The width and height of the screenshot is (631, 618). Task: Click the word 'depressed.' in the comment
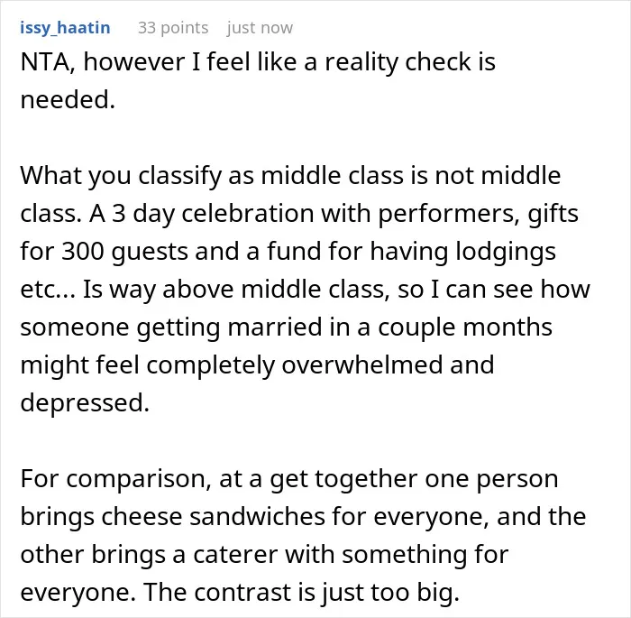85,402
